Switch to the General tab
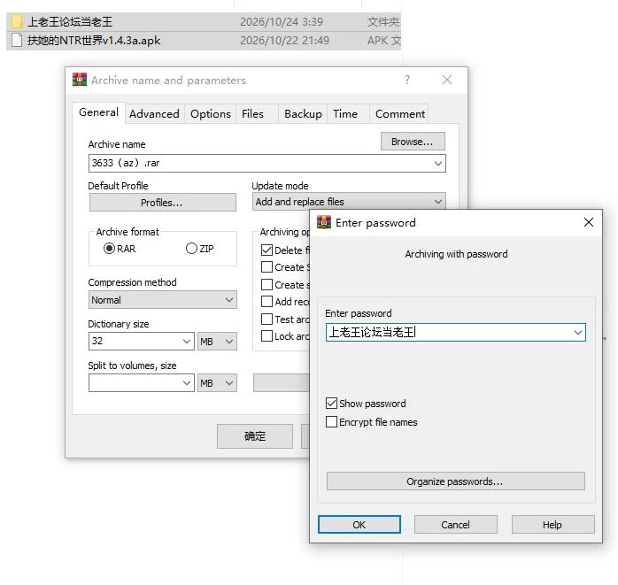 click(x=98, y=112)
